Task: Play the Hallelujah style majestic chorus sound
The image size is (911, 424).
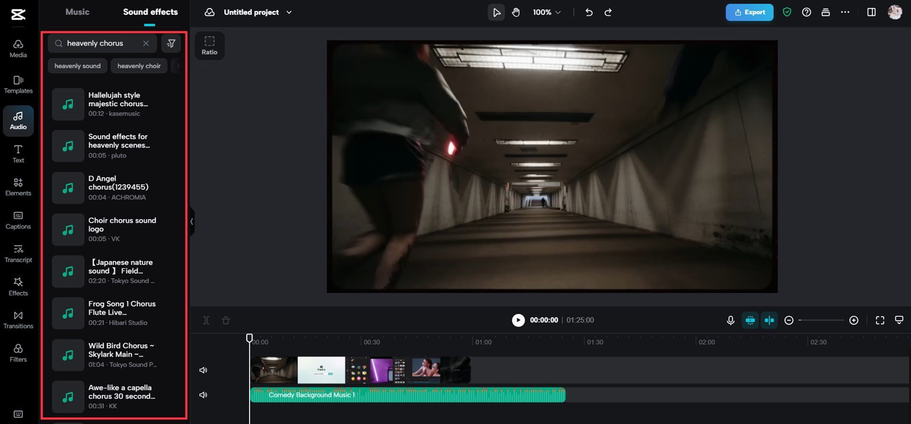Action: click(x=68, y=104)
